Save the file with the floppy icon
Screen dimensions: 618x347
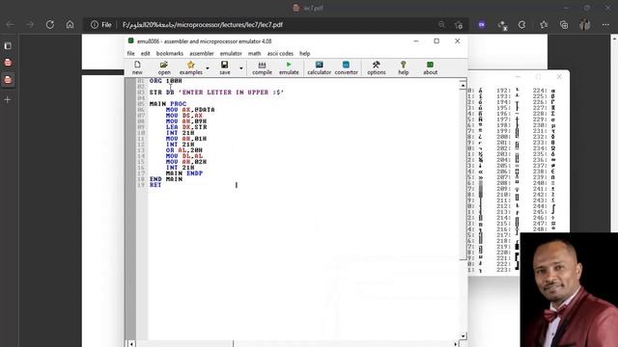(x=225, y=67)
